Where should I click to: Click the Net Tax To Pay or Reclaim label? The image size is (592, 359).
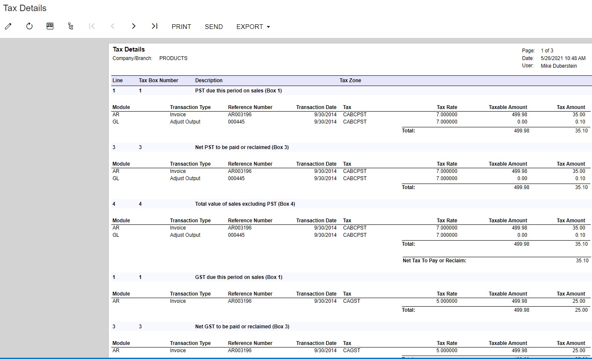(x=434, y=261)
